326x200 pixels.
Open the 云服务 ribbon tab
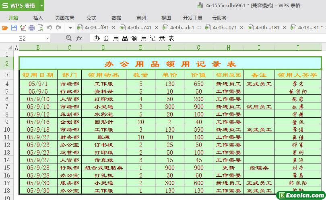(219, 18)
